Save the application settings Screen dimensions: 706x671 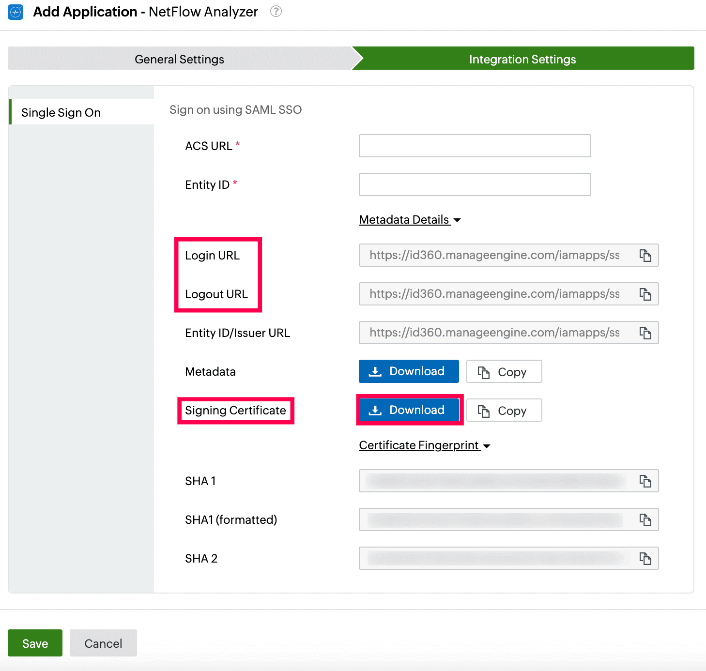[x=35, y=643]
